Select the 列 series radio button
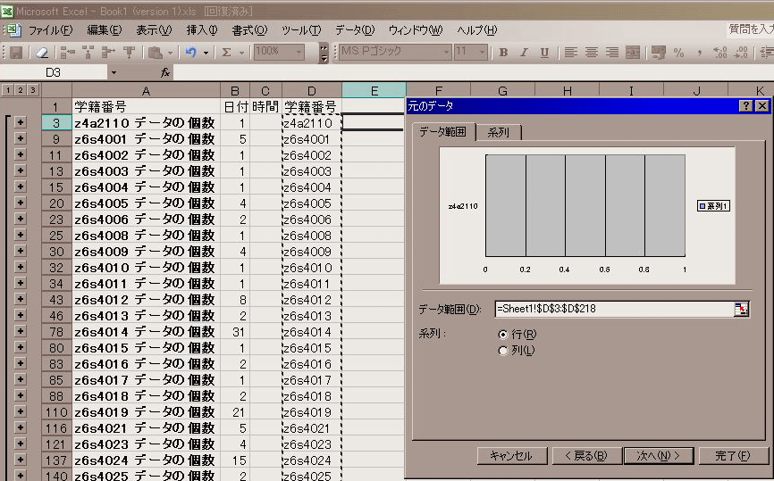Screen dimensions: 774x481 [x=503, y=350]
